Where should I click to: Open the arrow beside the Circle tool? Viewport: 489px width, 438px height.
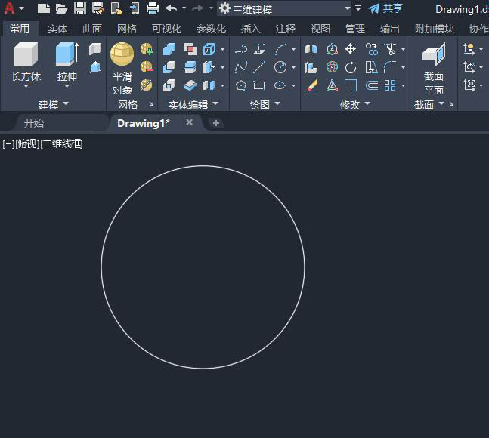(293, 67)
